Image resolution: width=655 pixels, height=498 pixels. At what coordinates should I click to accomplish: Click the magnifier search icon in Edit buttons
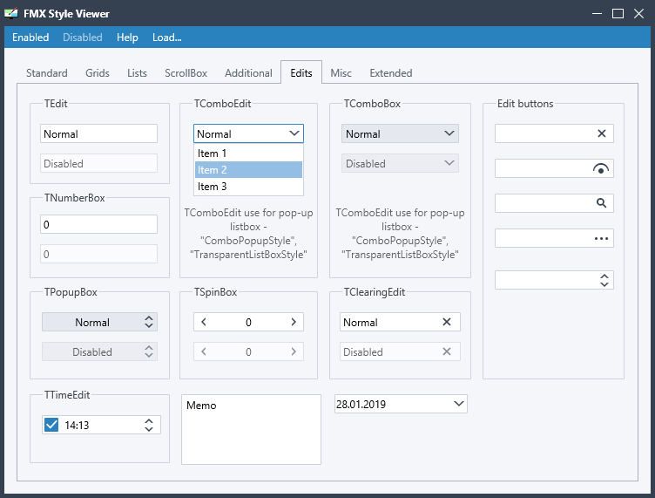pos(601,203)
